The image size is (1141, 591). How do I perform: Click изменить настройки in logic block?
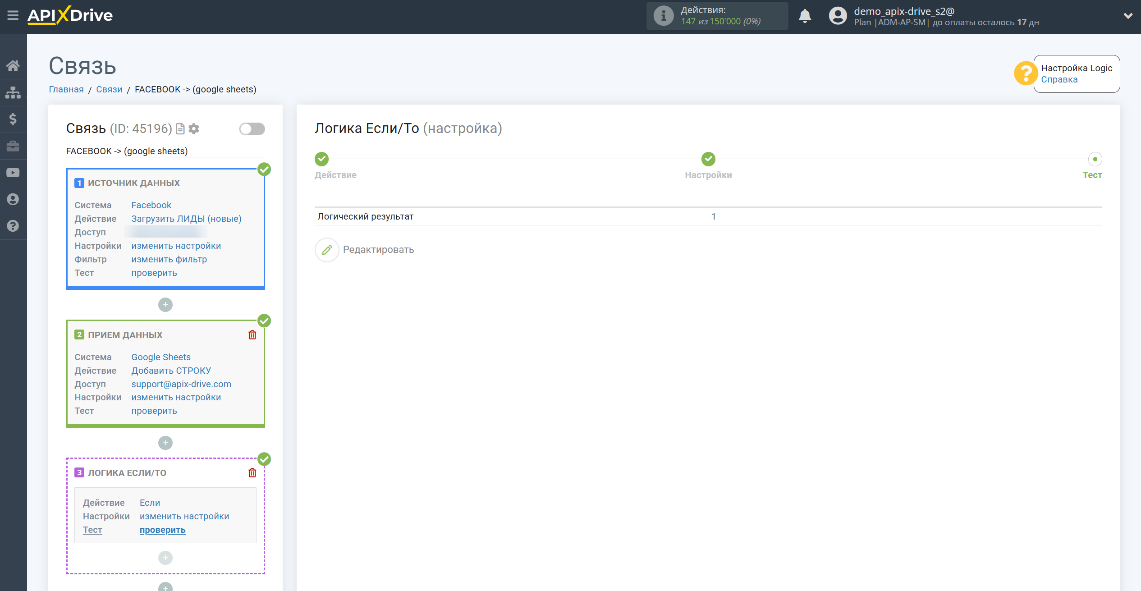[x=184, y=516]
